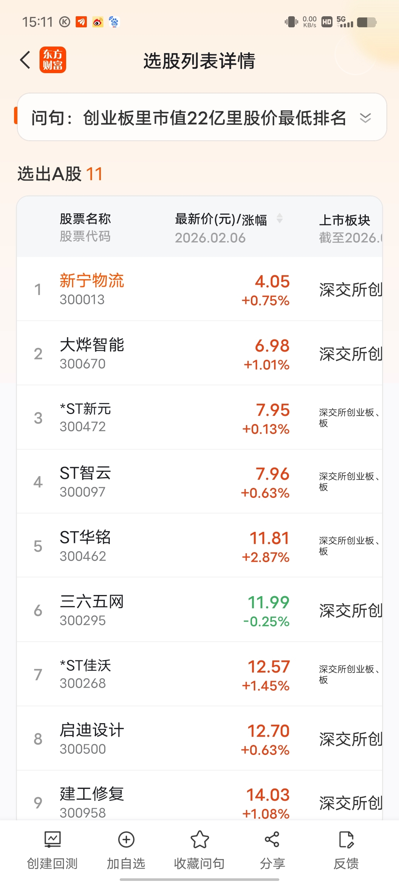Open 新宁物流 300013 stock row
399x882 pixels.
click(199, 289)
